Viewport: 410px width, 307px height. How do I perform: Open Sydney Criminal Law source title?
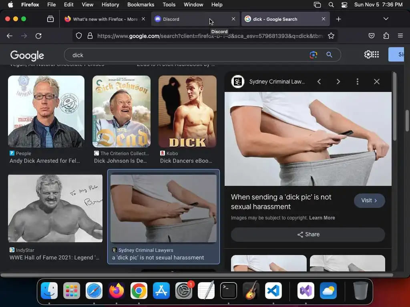(277, 82)
